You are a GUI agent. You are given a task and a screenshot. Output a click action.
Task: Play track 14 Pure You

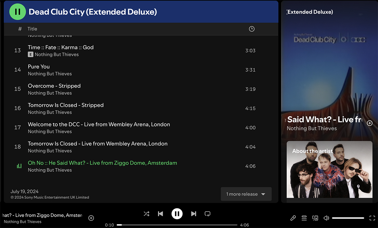[x=39, y=67]
